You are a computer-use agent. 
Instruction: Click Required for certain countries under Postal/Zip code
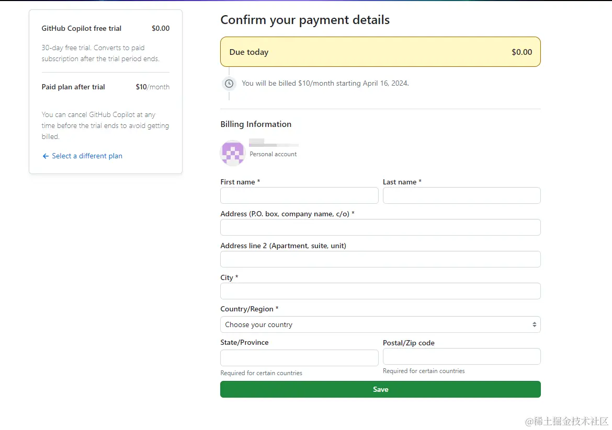(424, 371)
